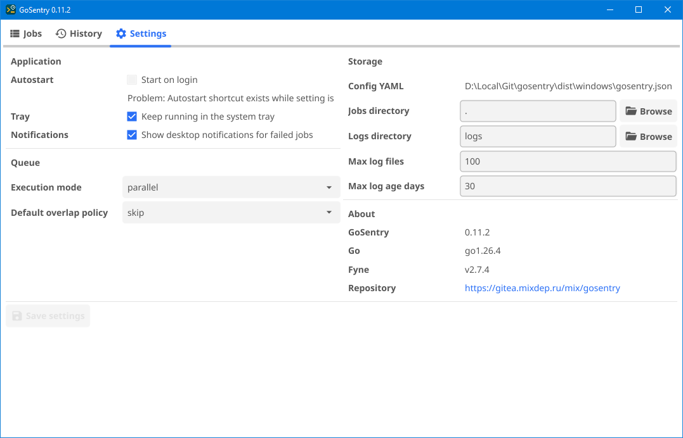Click the GoSentry app icon in title bar

(11, 9)
